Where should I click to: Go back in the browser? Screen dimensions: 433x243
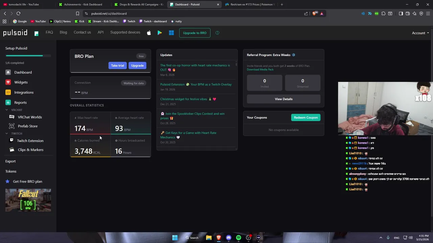5,13
